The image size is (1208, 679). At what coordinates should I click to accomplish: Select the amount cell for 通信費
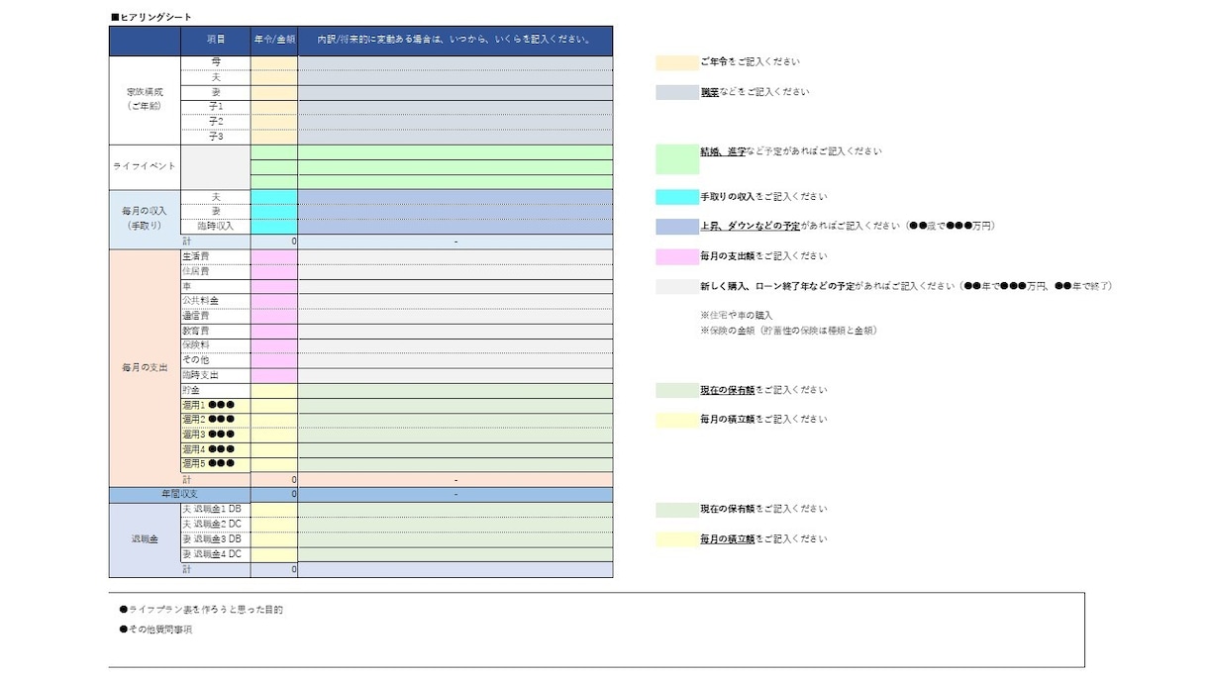(274, 316)
